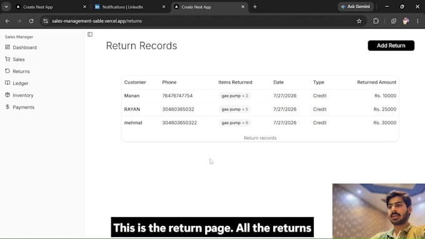Click the Returned Amount column header

point(376,82)
